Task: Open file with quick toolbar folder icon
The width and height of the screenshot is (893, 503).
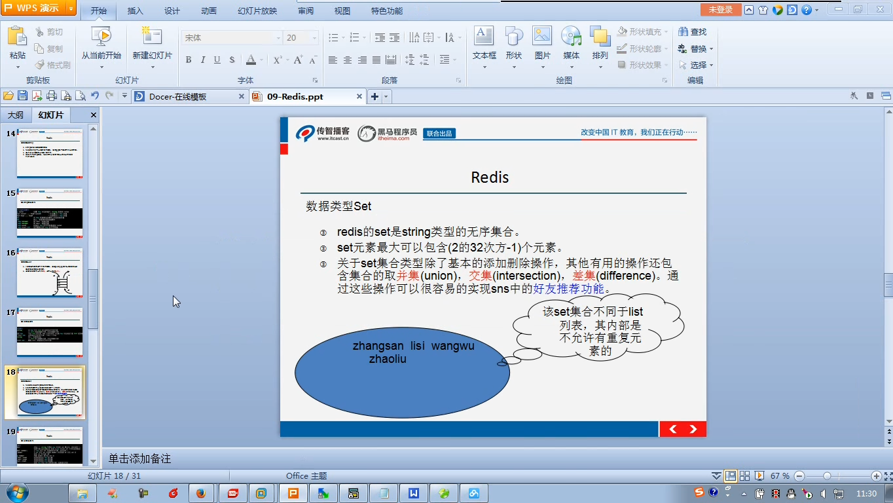Action: 9,96
